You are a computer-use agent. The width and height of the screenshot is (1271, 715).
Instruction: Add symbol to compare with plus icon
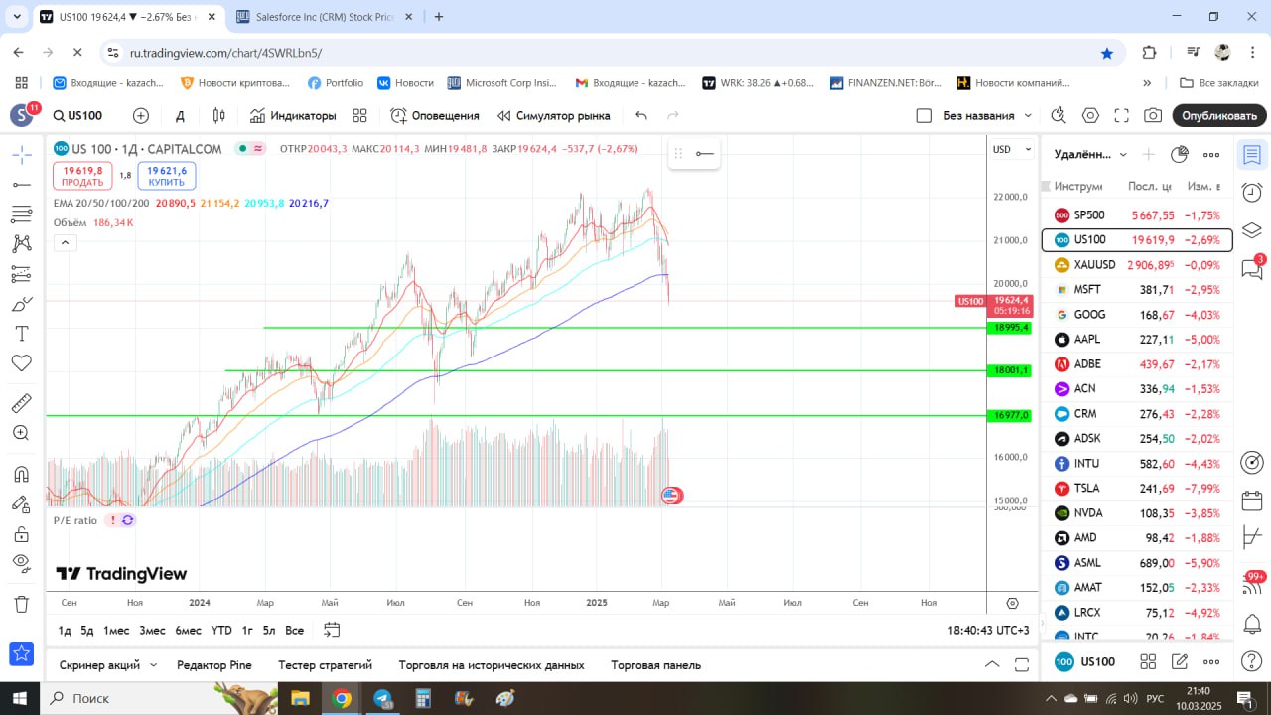click(x=141, y=116)
